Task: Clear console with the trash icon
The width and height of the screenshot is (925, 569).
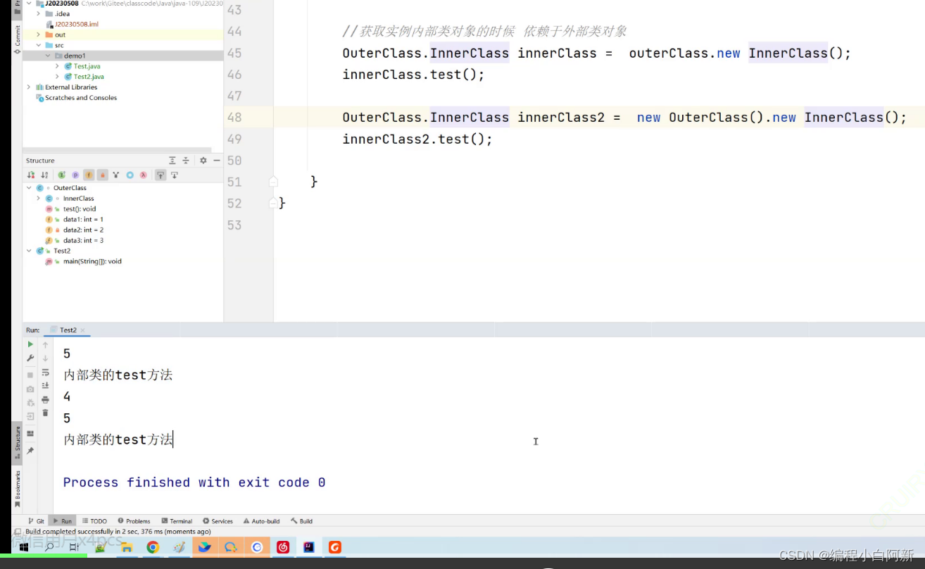Action: click(x=45, y=413)
